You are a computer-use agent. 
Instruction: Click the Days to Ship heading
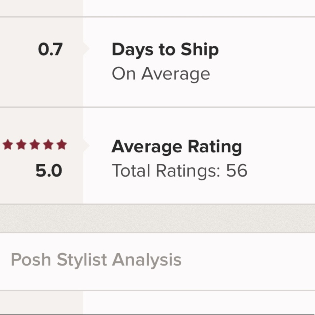coord(165,49)
